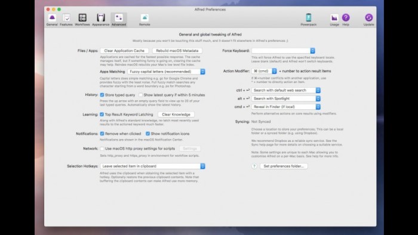Open the alt + return Search with Spotlight dropdown
The height and width of the screenshot is (235, 418).
(286, 98)
